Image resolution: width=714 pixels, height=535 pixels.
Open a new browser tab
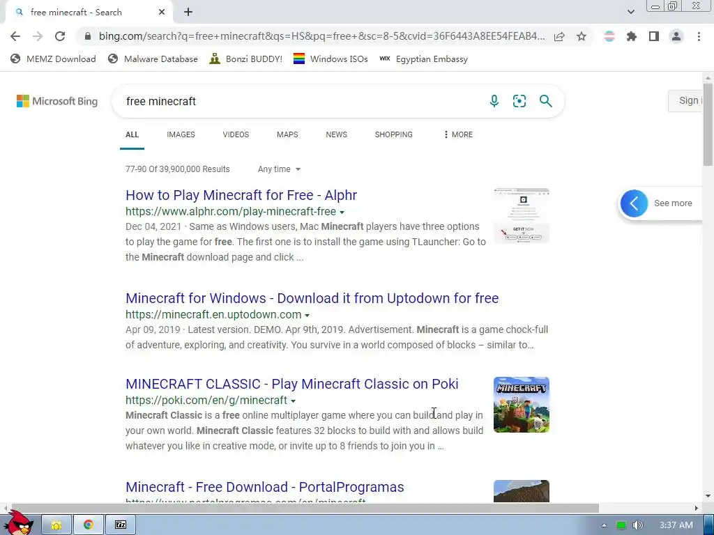[188, 13]
